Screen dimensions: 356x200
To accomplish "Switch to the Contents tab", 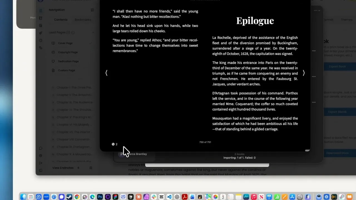I will point(61,20).
